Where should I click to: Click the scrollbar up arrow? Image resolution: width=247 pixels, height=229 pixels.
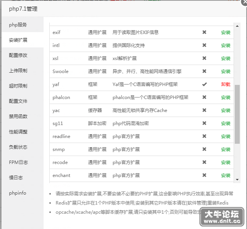point(237,26)
